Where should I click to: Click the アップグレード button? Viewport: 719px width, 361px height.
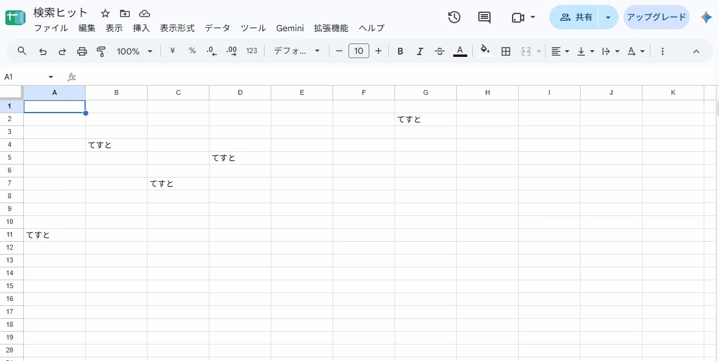pyautogui.click(x=656, y=17)
